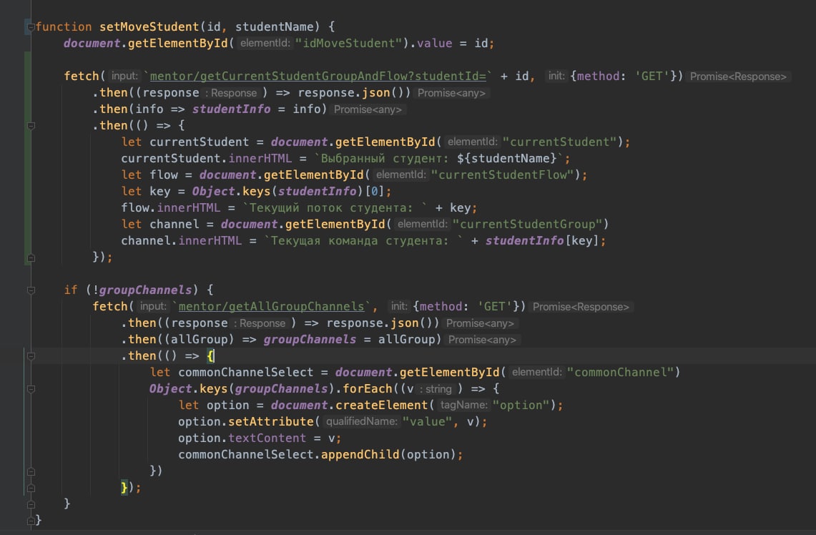Click the second Promise<Response> inlay hint

pos(581,307)
